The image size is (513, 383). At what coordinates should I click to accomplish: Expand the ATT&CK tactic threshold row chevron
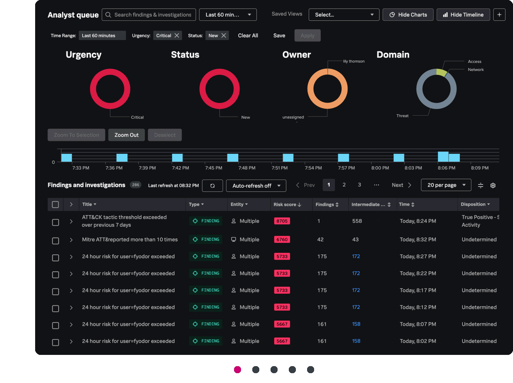point(71,221)
